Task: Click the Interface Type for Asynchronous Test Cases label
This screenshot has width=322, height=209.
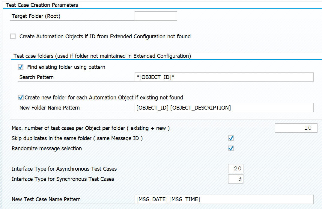Action: coord(64,169)
